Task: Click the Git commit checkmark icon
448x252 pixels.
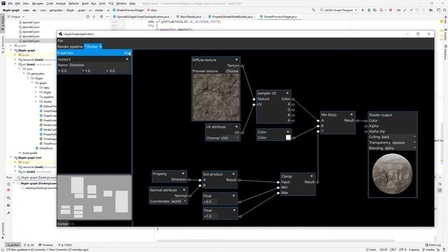Action: tap(411, 10)
